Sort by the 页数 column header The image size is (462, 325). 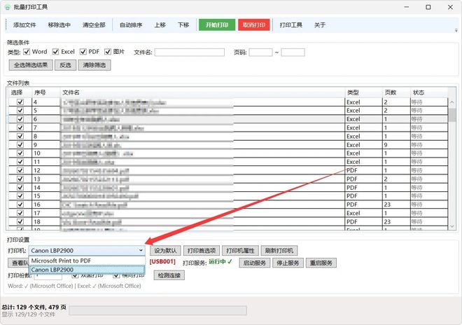click(396, 92)
